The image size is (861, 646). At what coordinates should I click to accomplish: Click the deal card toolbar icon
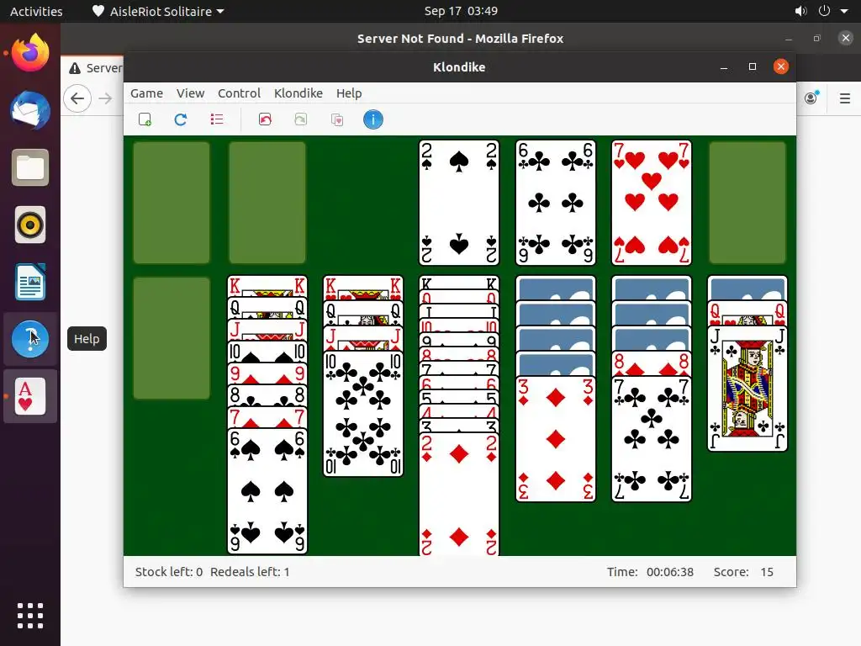tap(337, 119)
